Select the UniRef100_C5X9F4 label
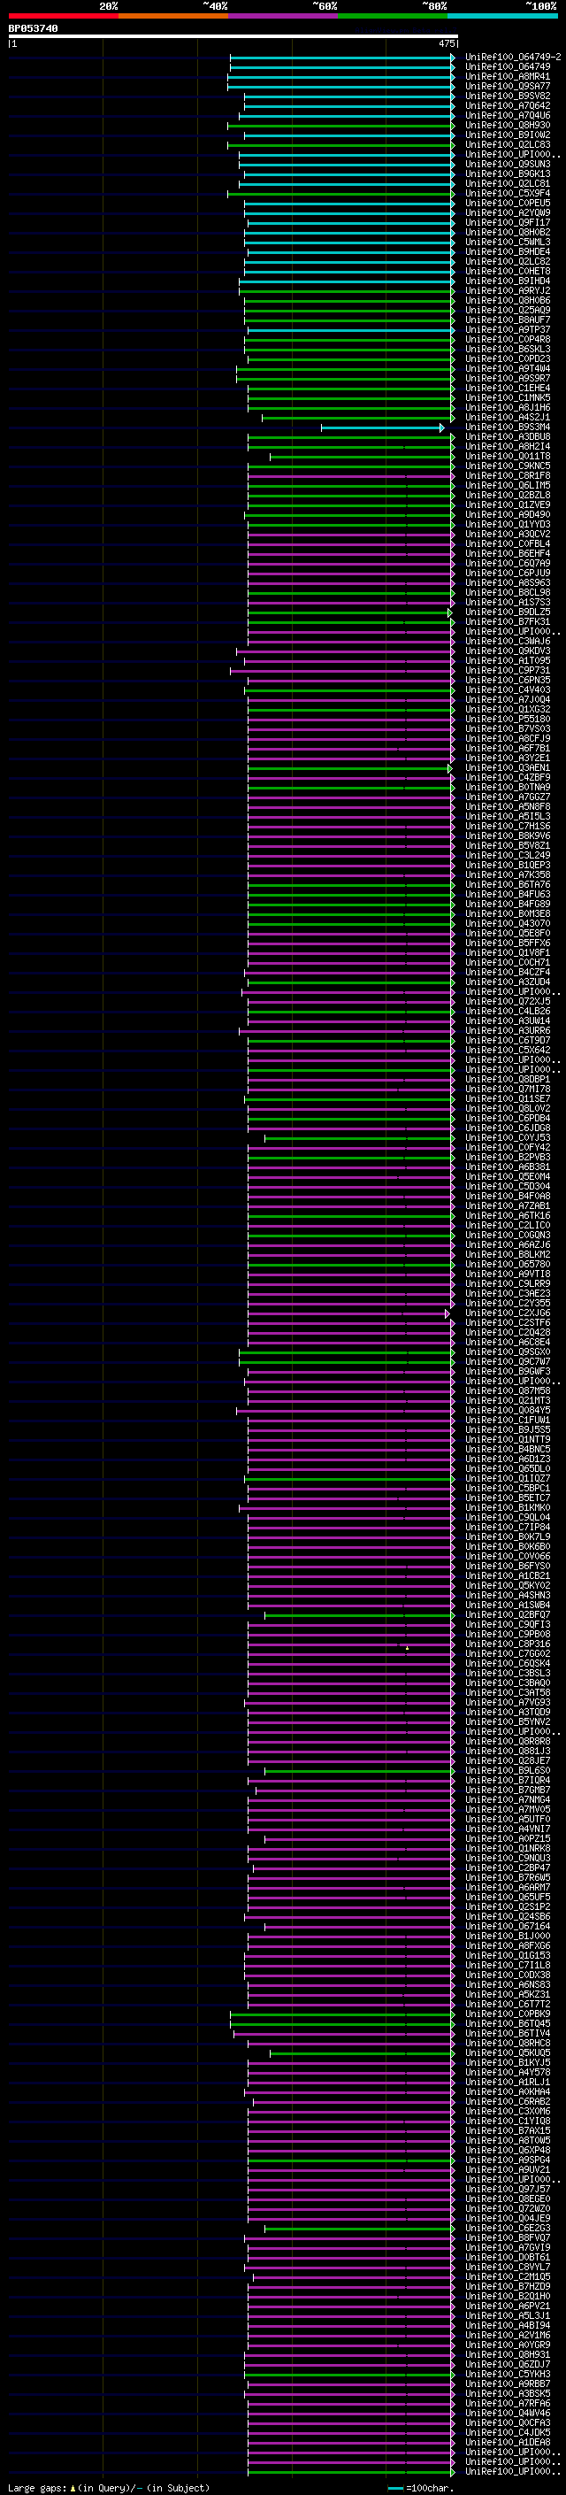The height and width of the screenshot is (2495, 566). [x=508, y=194]
